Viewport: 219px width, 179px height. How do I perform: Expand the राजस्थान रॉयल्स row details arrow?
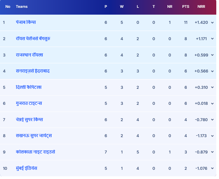(212, 55)
